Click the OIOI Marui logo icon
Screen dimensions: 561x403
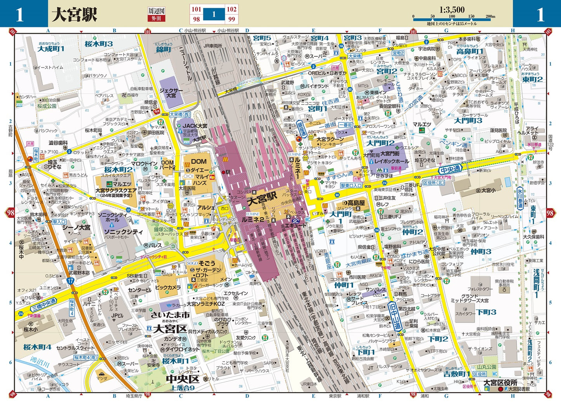(x=188, y=176)
